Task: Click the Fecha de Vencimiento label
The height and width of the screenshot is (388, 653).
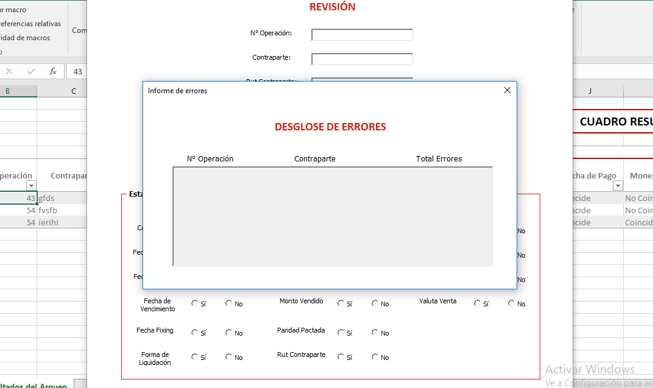Action: click(157, 305)
